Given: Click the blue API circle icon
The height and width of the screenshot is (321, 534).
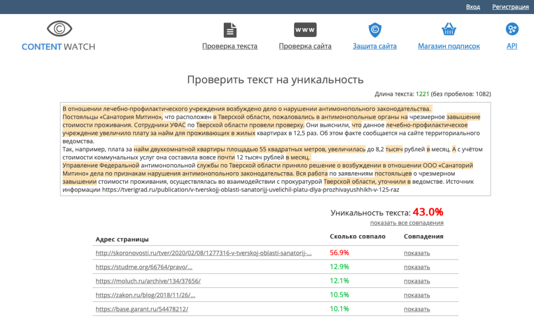Looking at the screenshot, I should [x=512, y=29].
